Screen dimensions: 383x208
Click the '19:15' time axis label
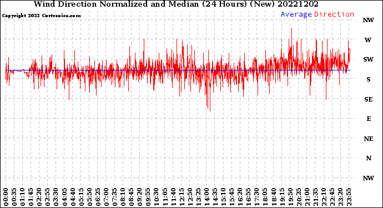click(x=282, y=197)
